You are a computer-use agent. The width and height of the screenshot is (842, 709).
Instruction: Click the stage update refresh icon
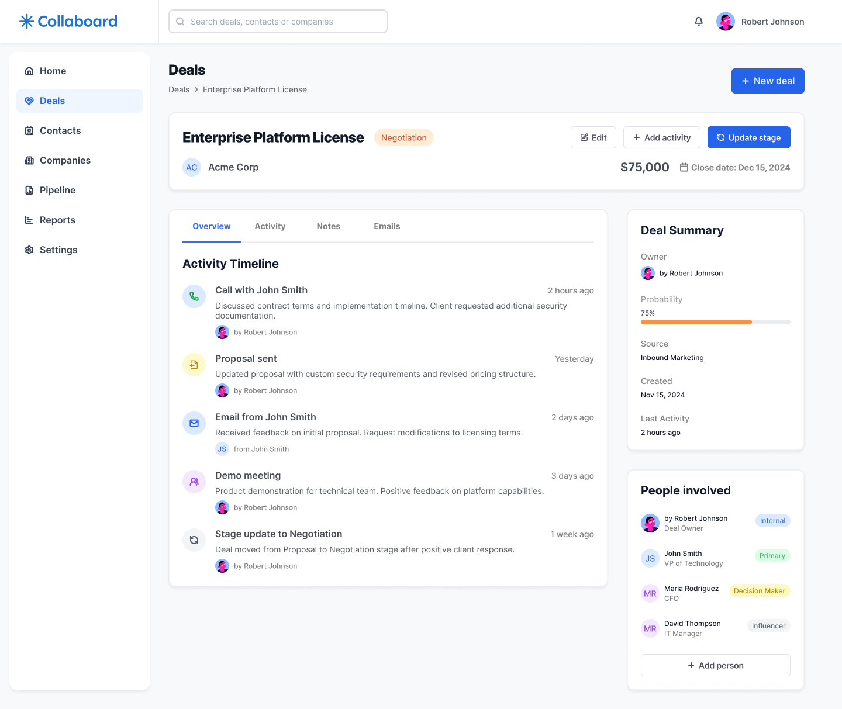point(194,540)
